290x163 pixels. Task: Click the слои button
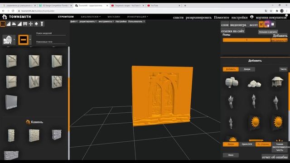coord(225,24)
